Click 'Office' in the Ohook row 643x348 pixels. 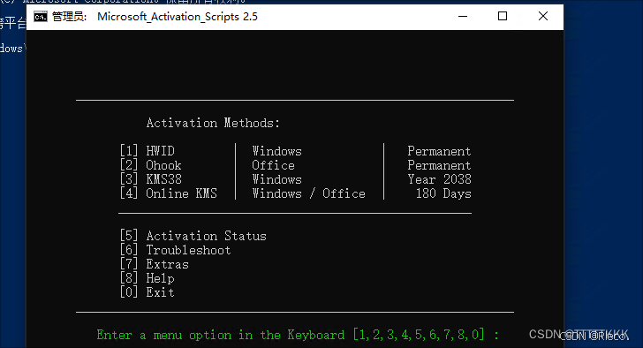[x=273, y=165]
